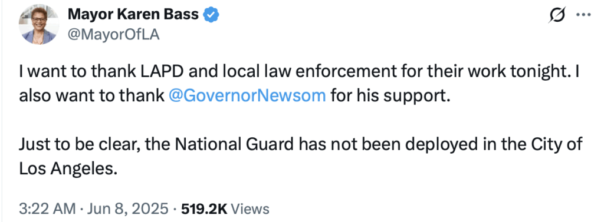Click the Los Angeles. text line
This screenshot has height=222, width=604.
click(x=68, y=168)
